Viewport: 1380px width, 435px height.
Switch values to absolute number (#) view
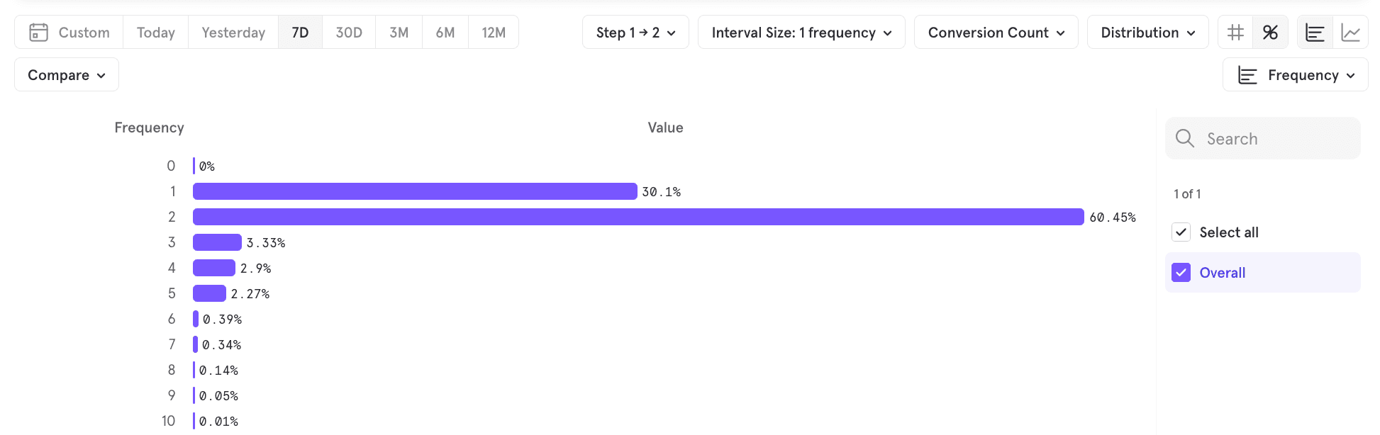click(1235, 33)
